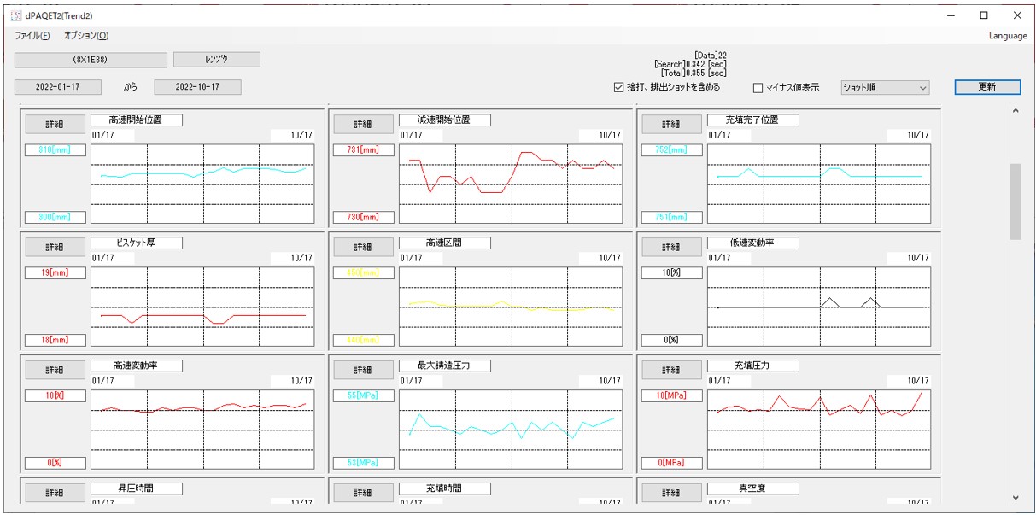Click the 高速開始位置 title label
Image resolution: width=1036 pixels, height=515 pixels.
pyautogui.click(x=137, y=120)
